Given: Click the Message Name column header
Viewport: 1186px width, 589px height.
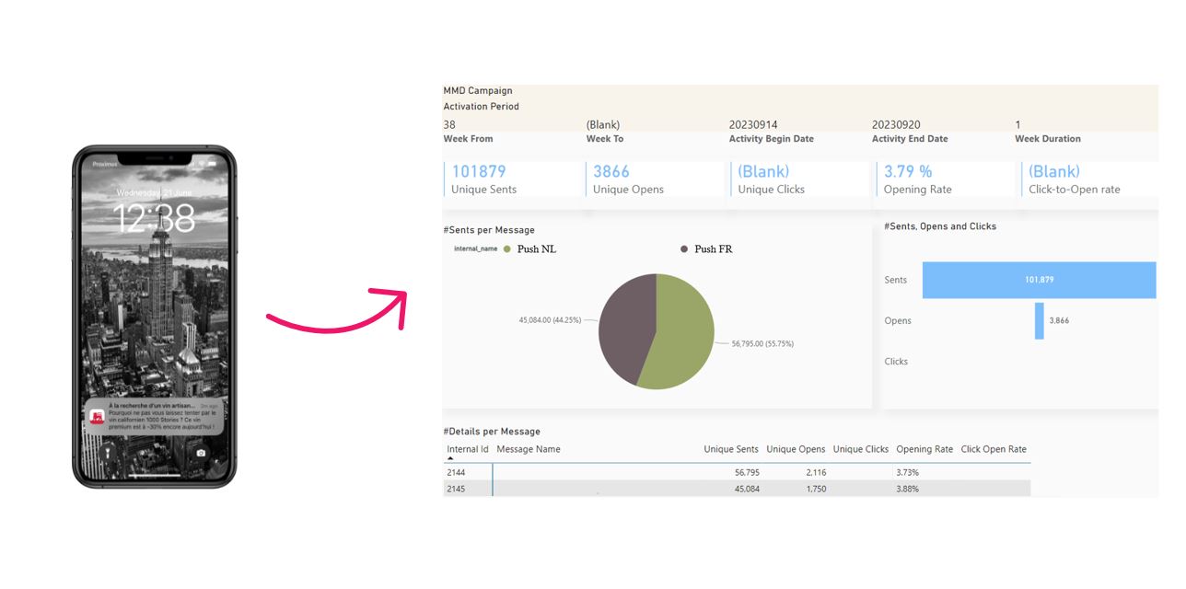Looking at the screenshot, I should [529, 449].
